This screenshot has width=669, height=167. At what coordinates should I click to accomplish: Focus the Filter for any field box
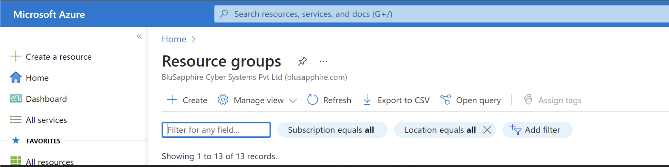click(216, 130)
